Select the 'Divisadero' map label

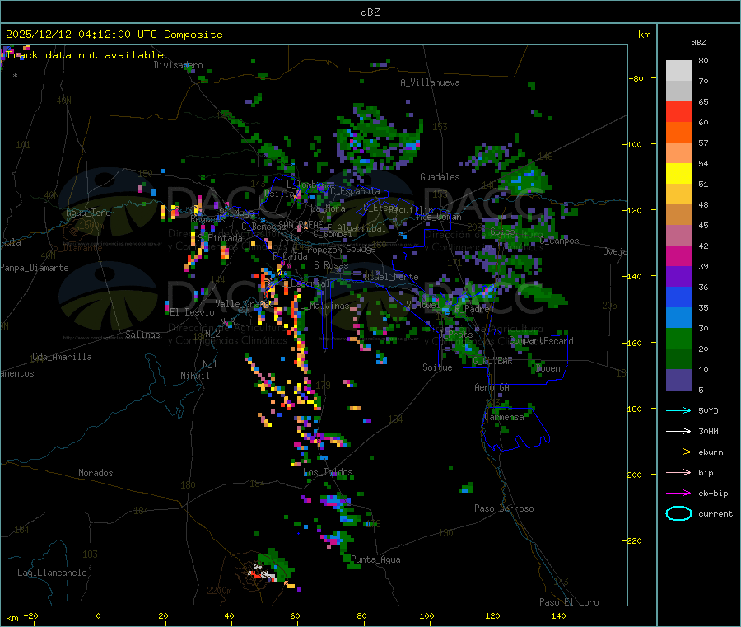click(178, 65)
